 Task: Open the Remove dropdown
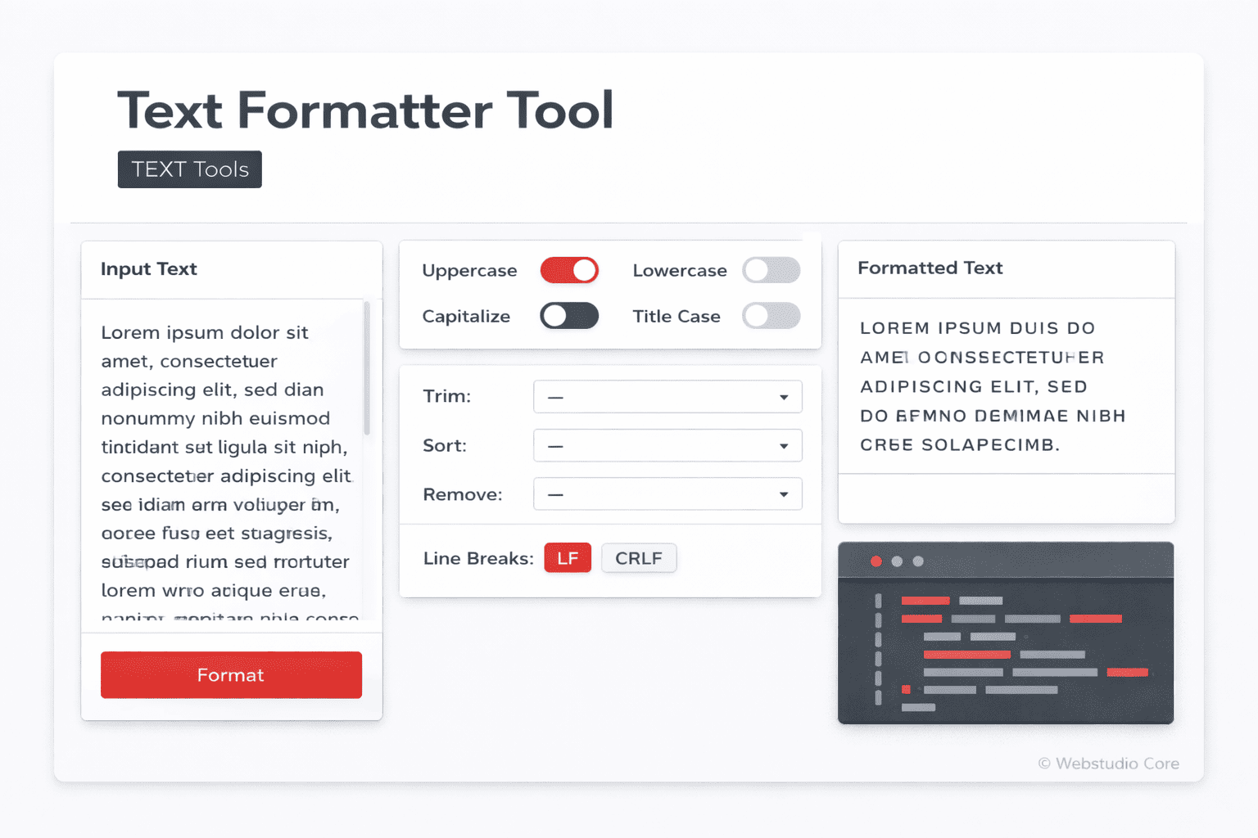coord(667,494)
